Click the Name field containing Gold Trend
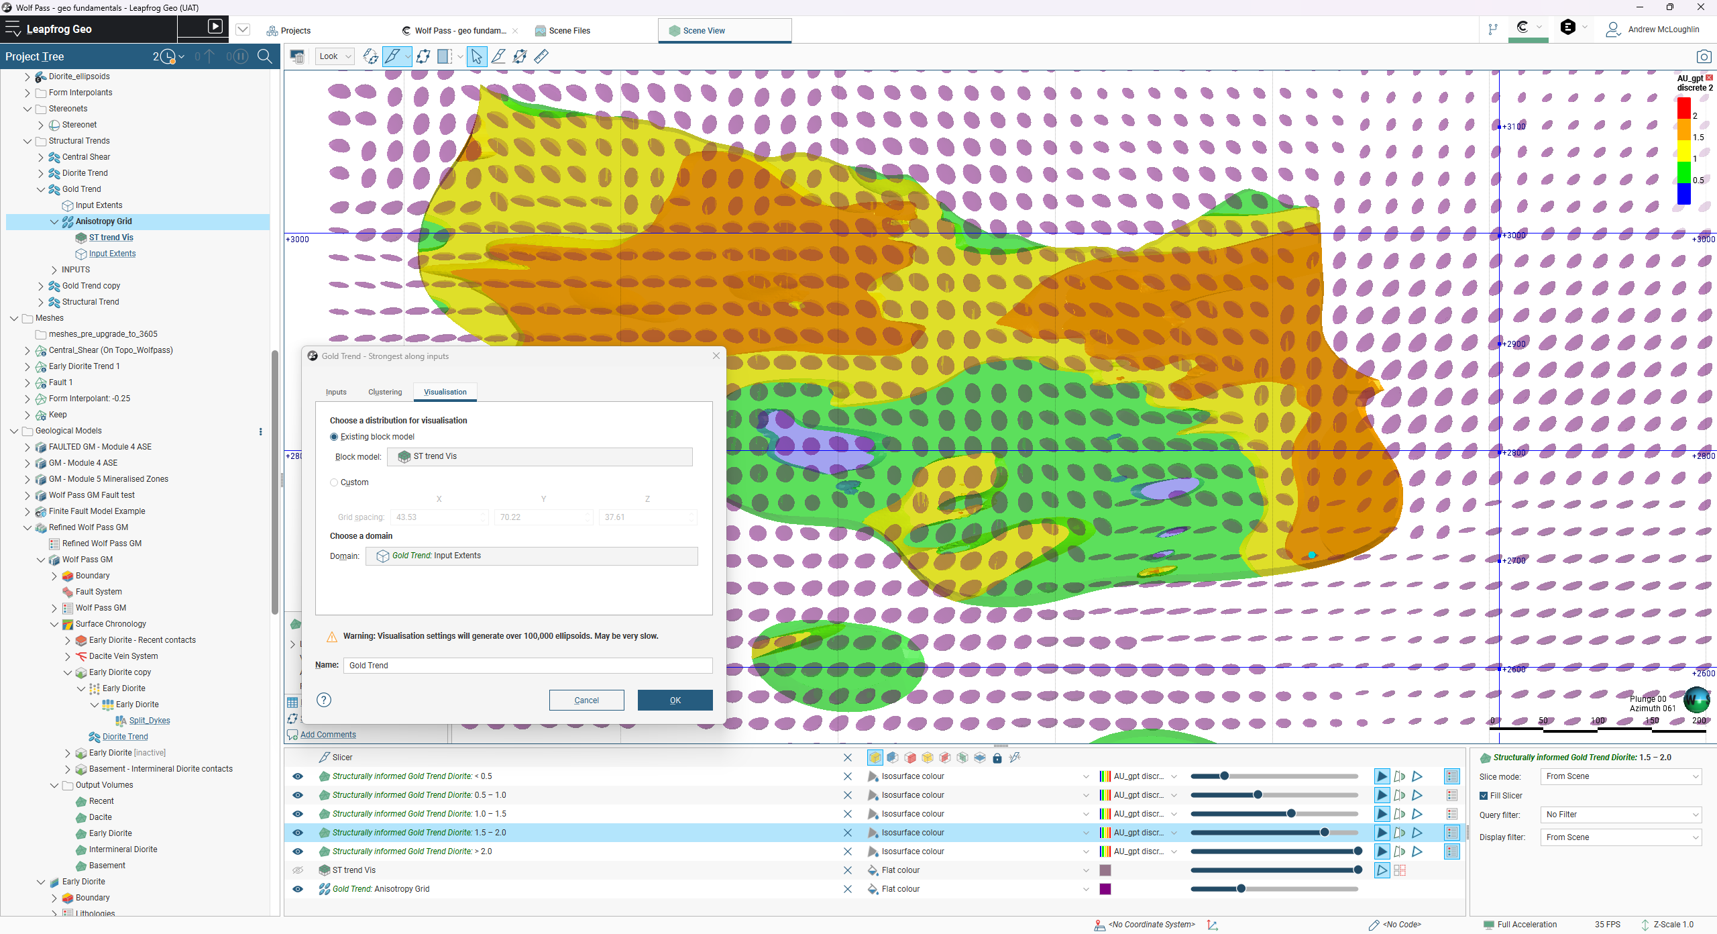The height and width of the screenshot is (934, 1717). [x=527, y=665]
